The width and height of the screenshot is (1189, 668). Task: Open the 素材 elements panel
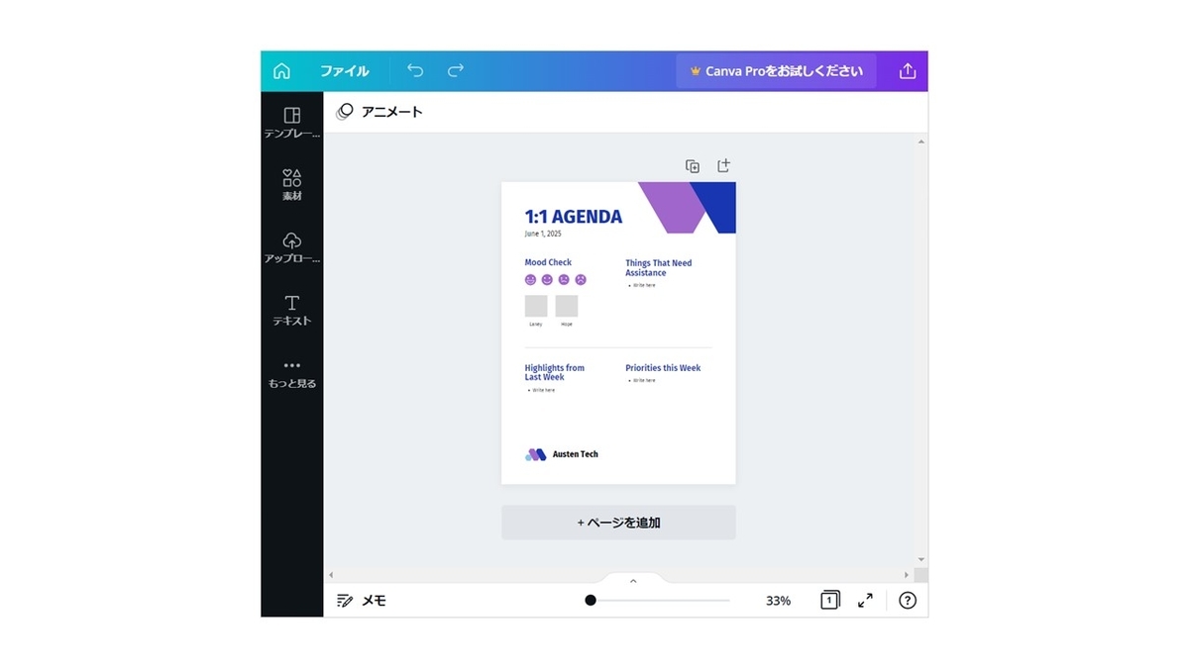point(292,185)
